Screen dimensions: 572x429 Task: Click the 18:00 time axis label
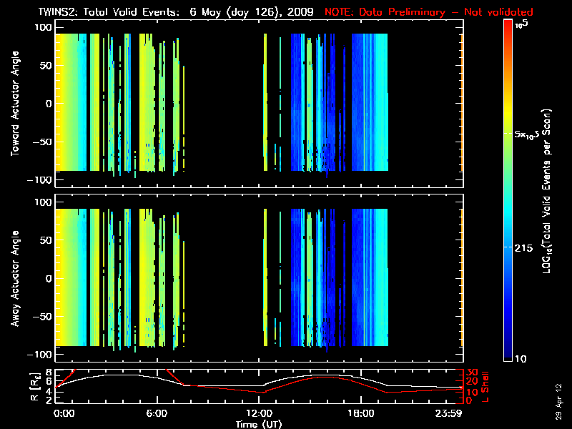pyautogui.click(x=360, y=413)
